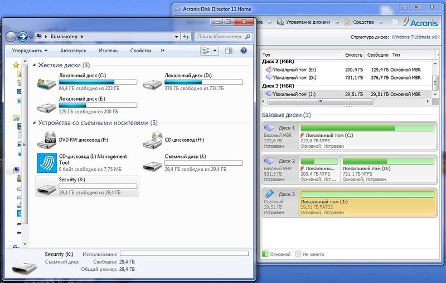Open 'Средства' menu in Acronis

(363, 22)
